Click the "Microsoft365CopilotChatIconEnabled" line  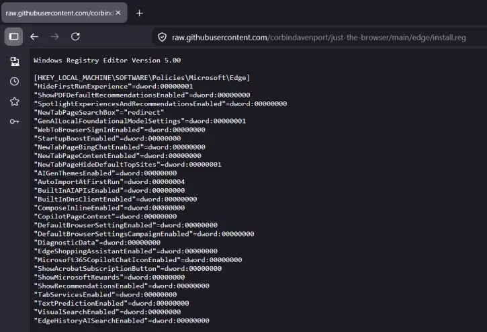pyautogui.click(x=138, y=260)
